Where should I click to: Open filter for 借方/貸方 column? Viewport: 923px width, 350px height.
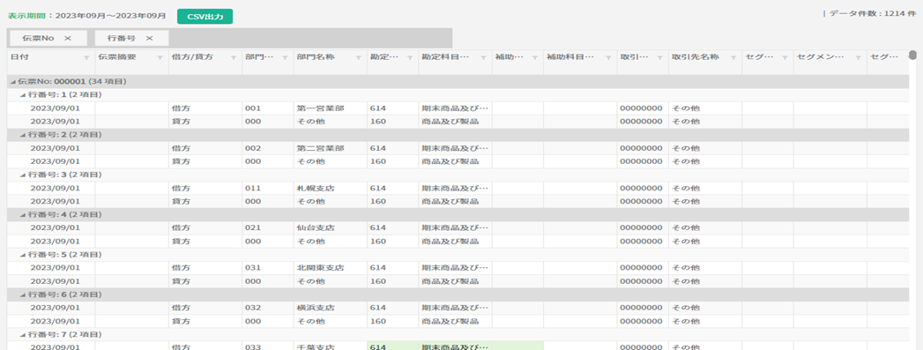[234, 57]
